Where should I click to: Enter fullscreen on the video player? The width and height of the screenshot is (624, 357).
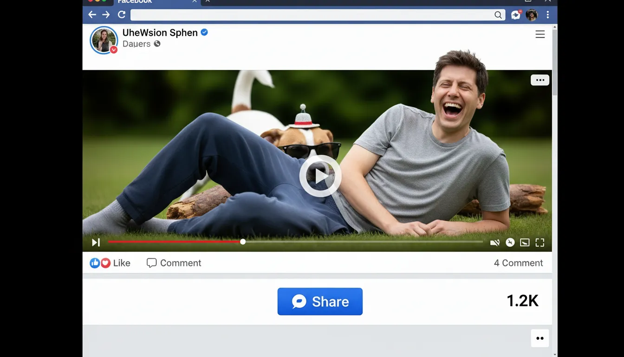539,242
